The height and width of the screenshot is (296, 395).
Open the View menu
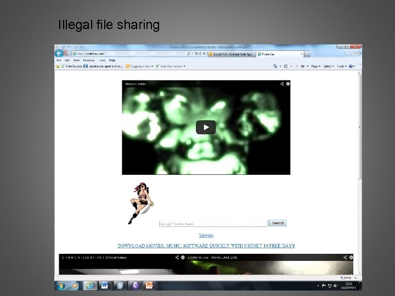[76, 60]
